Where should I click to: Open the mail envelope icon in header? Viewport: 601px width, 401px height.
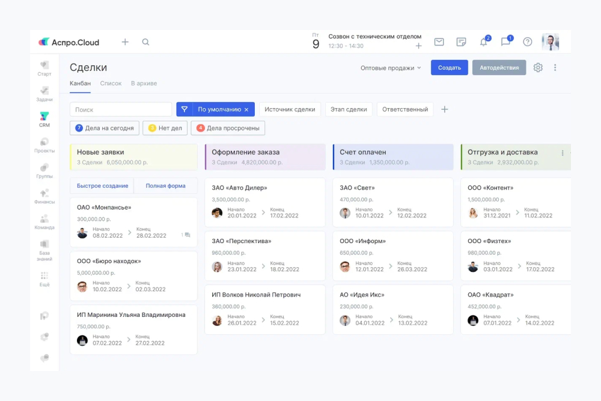tap(439, 42)
